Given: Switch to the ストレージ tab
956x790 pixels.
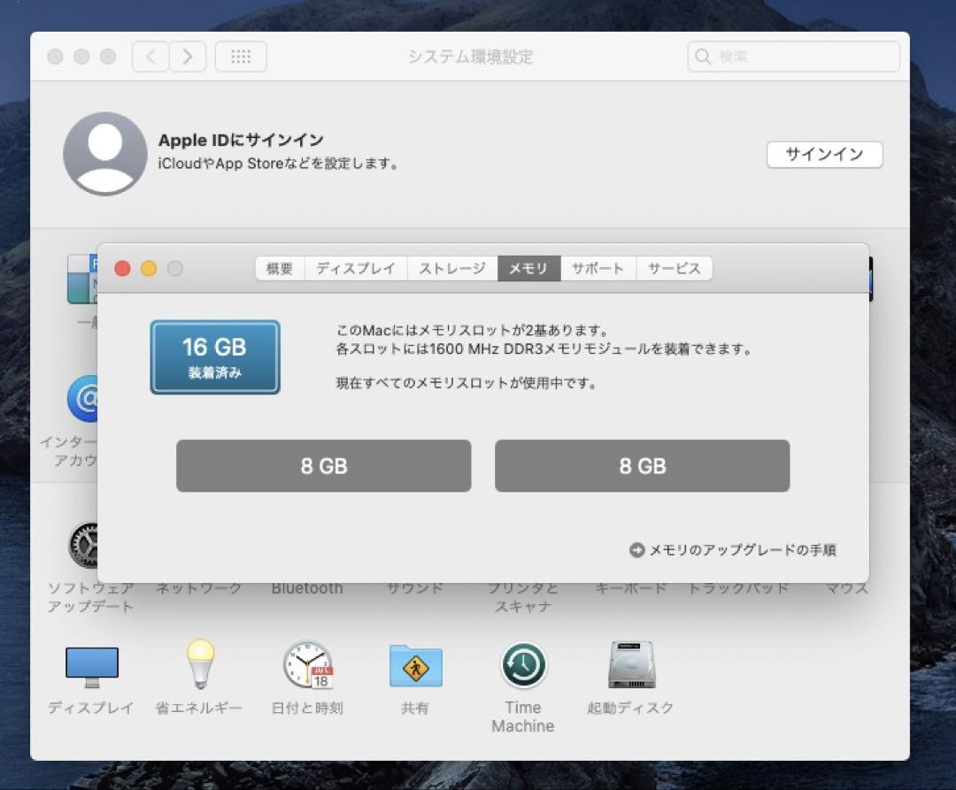Looking at the screenshot, I should point(452,269).
